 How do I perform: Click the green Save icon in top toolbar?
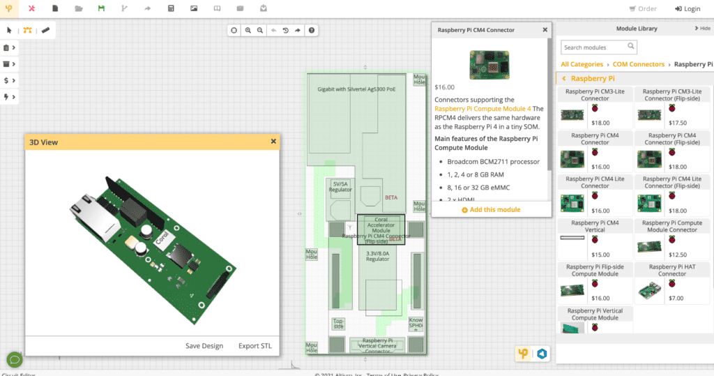[x=102, y=9]
